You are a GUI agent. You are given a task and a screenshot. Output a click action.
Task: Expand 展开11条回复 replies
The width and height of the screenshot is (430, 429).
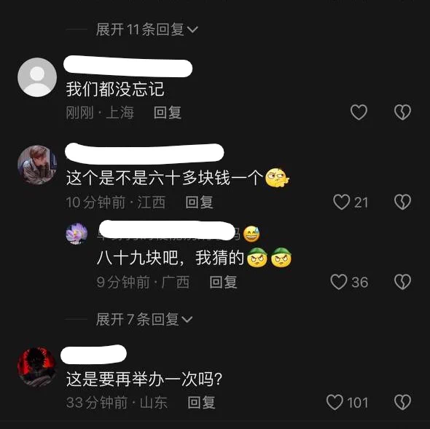tap(147, 29)
